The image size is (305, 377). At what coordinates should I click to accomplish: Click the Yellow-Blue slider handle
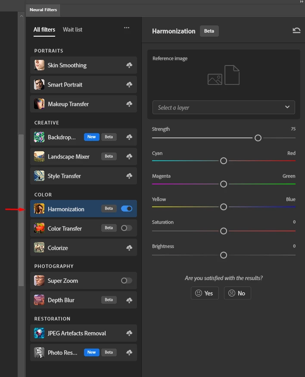click(x=224, y=207)
